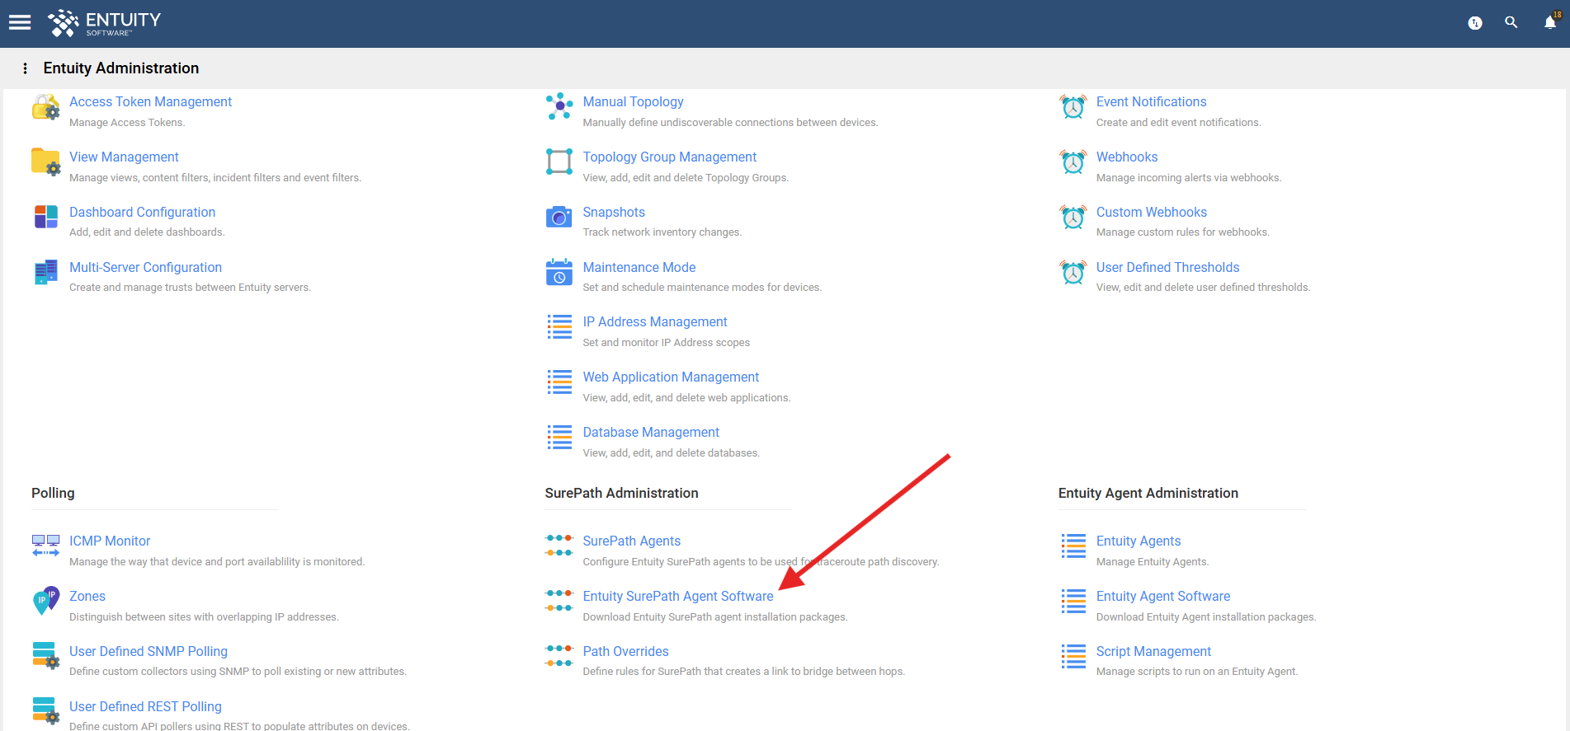Click the Path Overrides dotted-path icon
This screenshot has width=1570, height=731.
click(559, 656)
